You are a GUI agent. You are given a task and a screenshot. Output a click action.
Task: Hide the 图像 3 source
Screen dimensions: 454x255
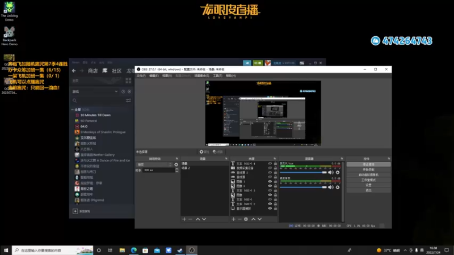tap(270, 181)
